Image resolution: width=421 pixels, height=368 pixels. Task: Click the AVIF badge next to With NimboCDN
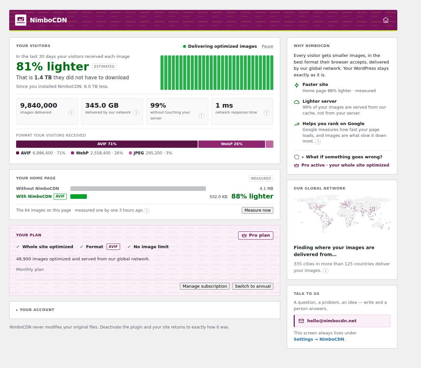(x=60, y=197)
